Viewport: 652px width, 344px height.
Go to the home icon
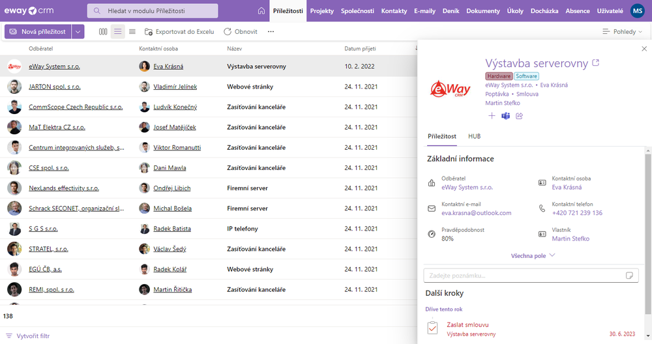pyautogui.click(x=261, y=11)
